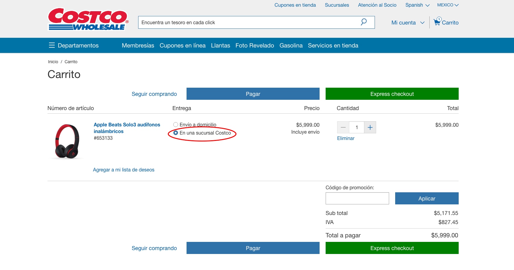The height and width of the screenshot is (270, 514).
Task: Click the top Pagar button
Action: 253,94
